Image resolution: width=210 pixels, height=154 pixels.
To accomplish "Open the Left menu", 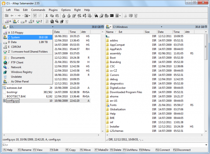I will (x=8, y=10).
